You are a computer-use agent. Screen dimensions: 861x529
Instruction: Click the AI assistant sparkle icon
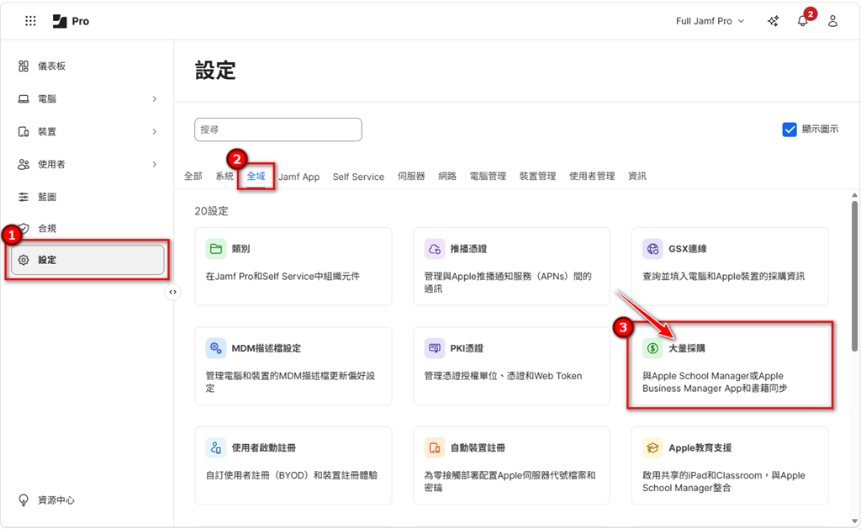pyautogui.click(x=773, y=21)
